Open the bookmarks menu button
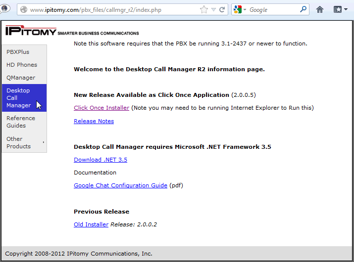The height and width of the screenshot is (262, 354). (340, 10)
